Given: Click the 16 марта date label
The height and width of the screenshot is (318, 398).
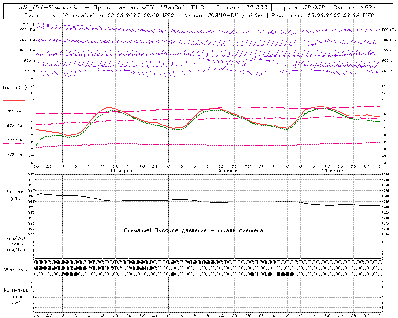Looking at the screenshot, I should click(332, 171).
